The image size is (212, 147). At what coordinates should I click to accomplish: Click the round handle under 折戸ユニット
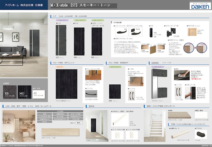point(91,94)
